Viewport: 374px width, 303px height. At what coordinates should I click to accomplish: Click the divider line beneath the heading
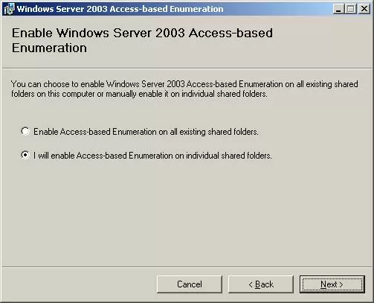(x=187, y=68)
